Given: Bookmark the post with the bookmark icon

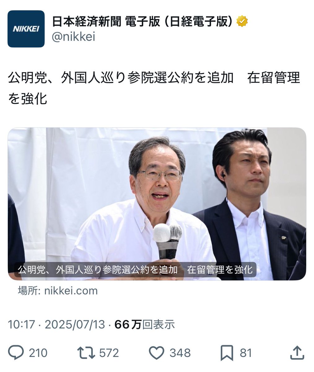Looking at the screenshot, I should point(227,353).
